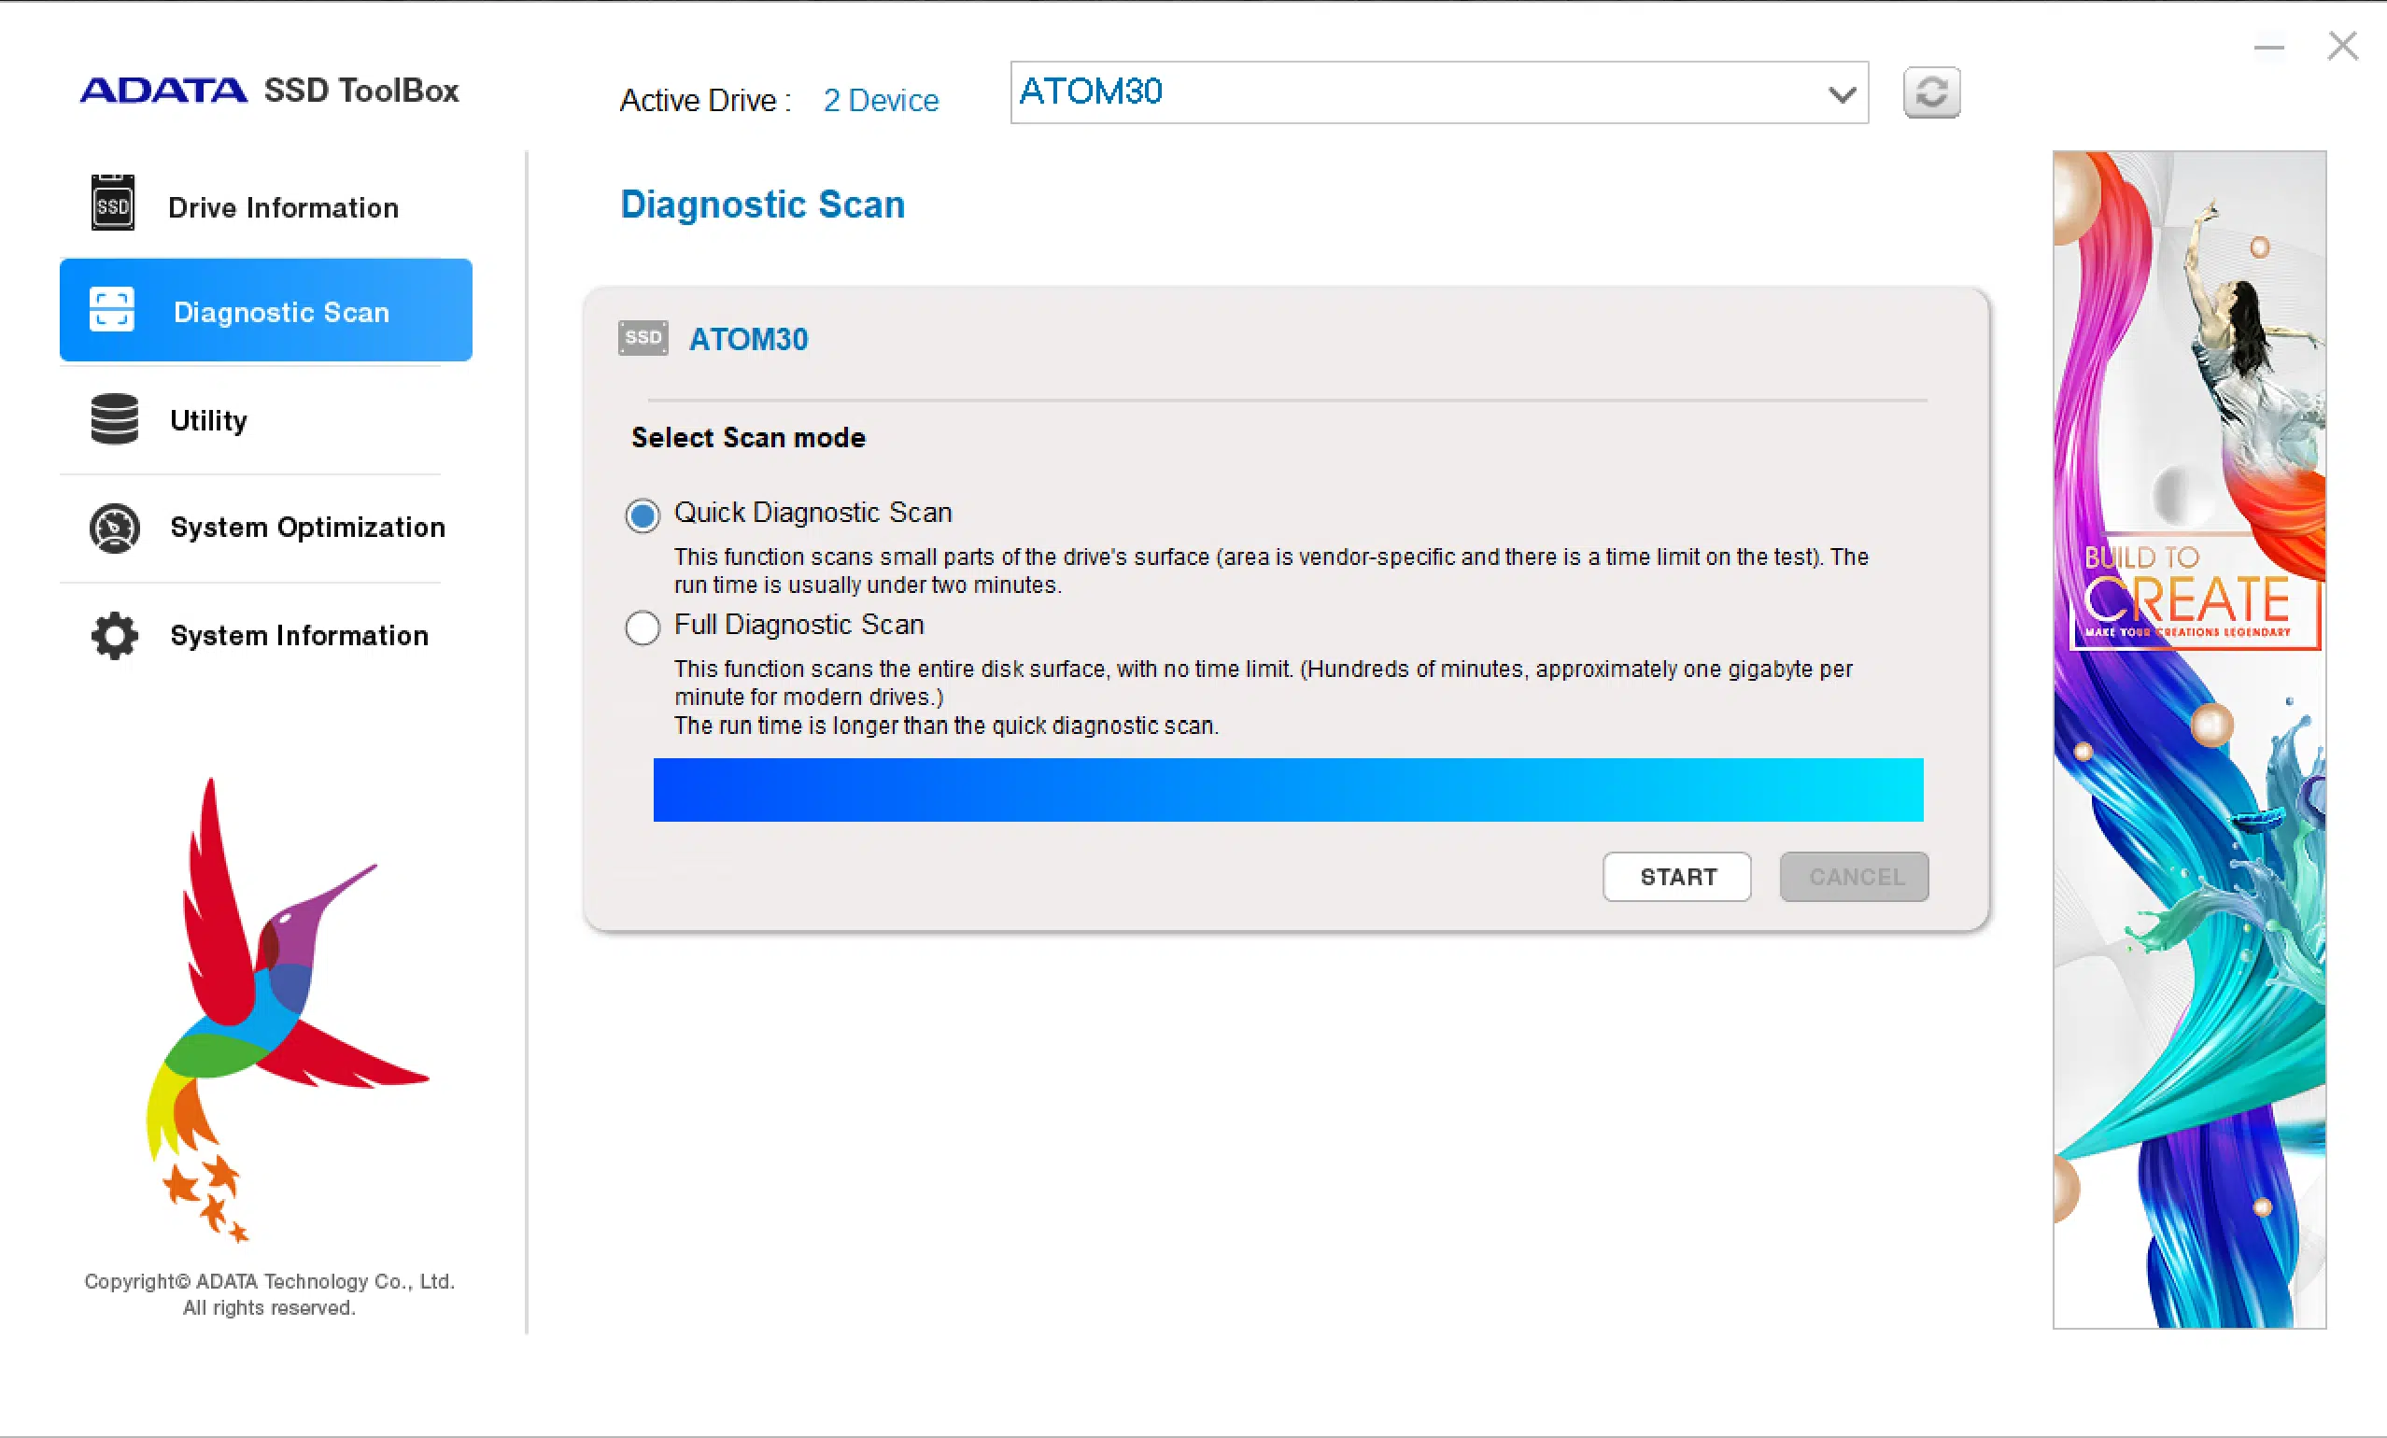Screen dimensions: 2387x1438
Task: Click the System Optimization gauge icon
Action: click(114, 529)
